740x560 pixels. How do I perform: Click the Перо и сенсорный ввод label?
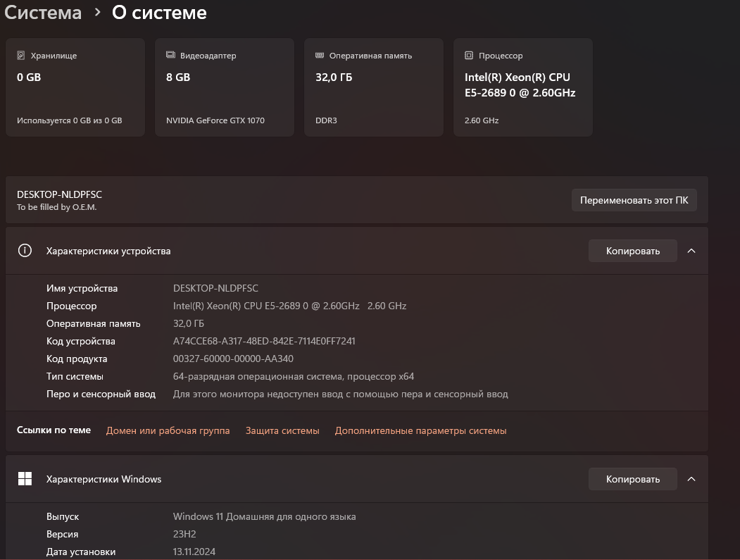(x=101, y=394)
